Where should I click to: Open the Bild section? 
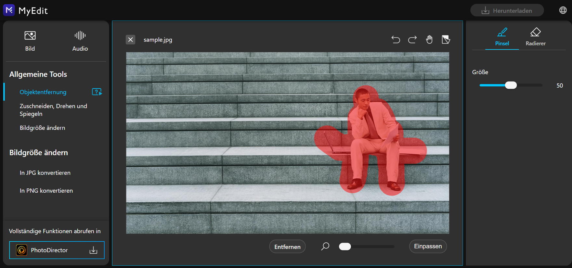coord(30,41)
